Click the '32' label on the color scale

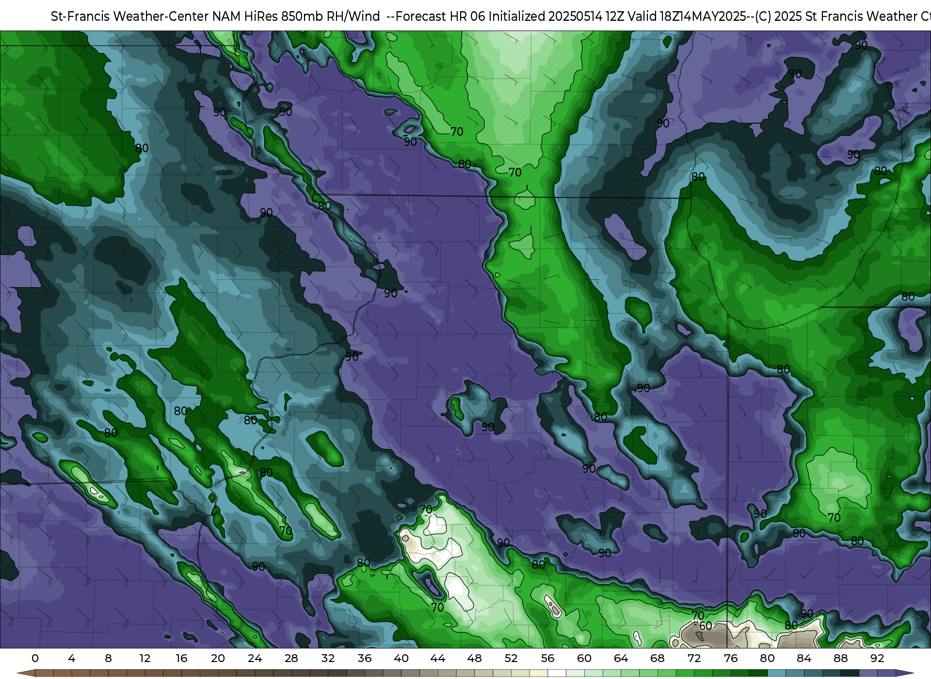[x=328, y=658]
